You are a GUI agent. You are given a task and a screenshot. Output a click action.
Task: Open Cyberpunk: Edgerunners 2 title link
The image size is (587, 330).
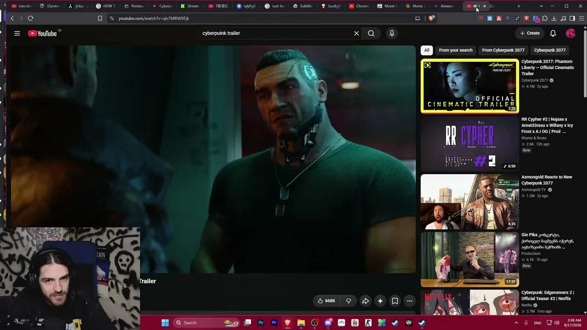point(548,296)
